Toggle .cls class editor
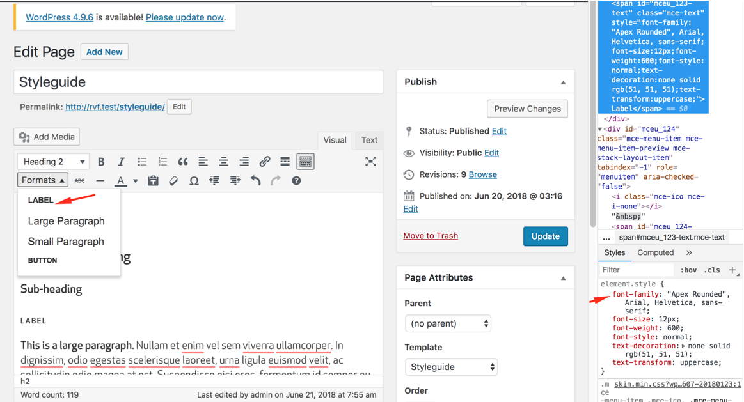Viewport: 744px width, 402px height. pos(712,270)
